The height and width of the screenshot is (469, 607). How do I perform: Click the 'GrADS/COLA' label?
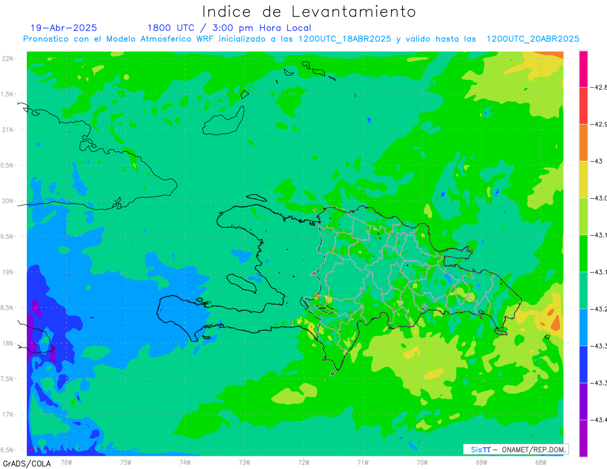point(27,463)
